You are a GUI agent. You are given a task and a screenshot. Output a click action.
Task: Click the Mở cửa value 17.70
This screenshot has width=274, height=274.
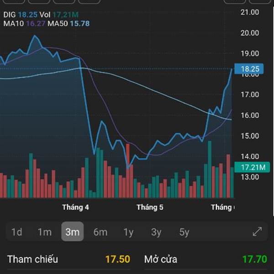(x=255, y=259)
